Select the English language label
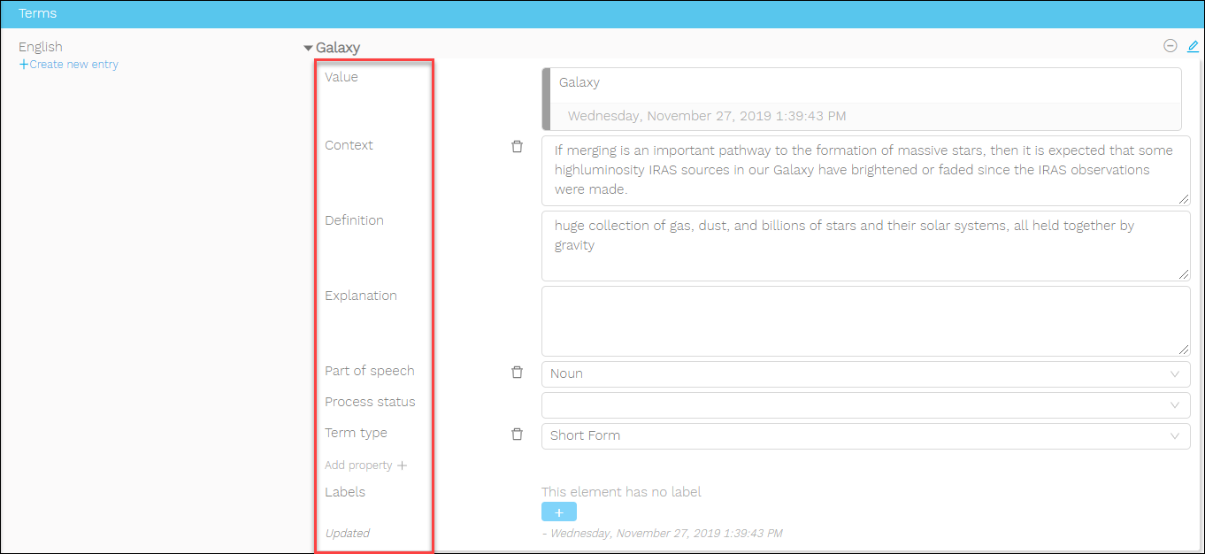The image size is (1205, 554). click(41, 47)
